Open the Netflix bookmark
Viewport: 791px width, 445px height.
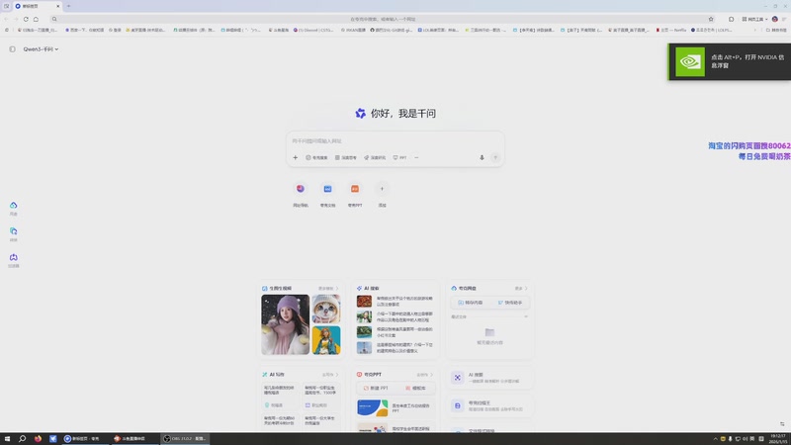click(671, 30)
